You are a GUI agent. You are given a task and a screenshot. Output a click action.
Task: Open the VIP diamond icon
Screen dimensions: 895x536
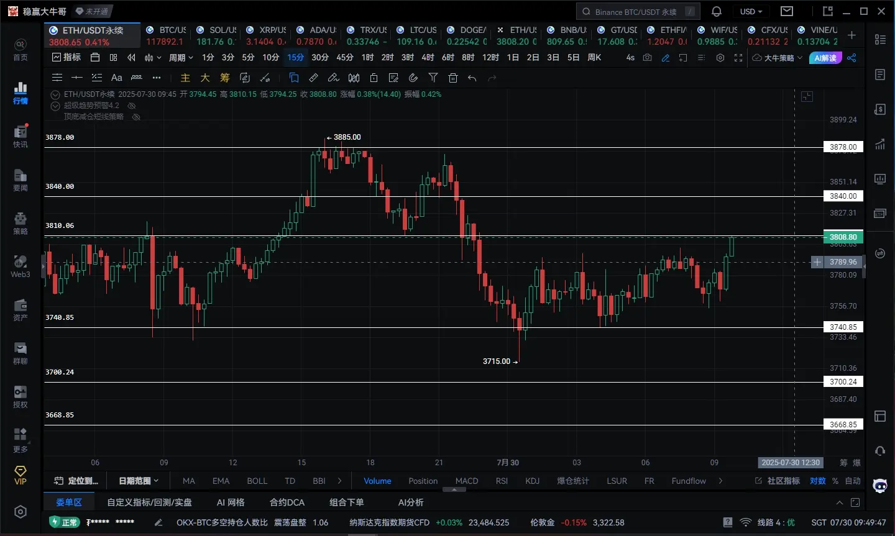[x=21, y=475]
